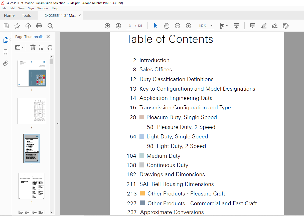Bookmark the file with the star icon
The height and width of the screenshot is (216, 304).
17,26
